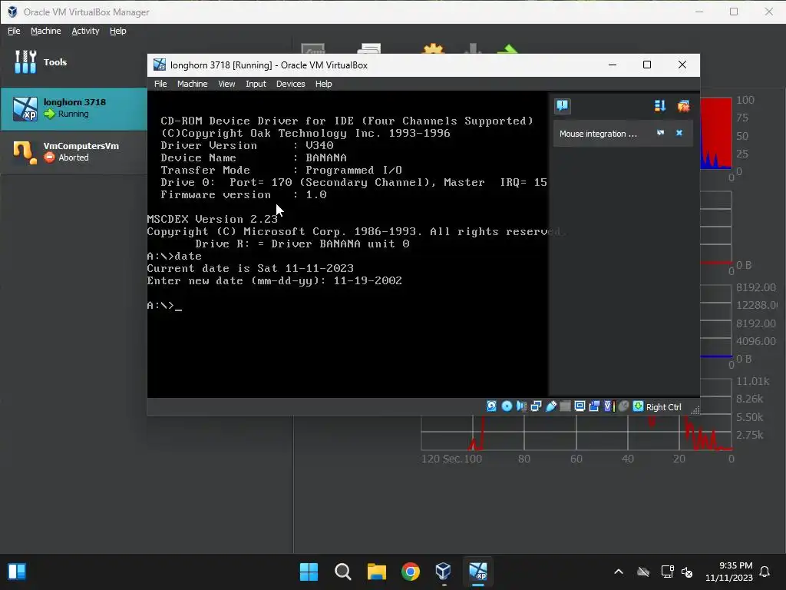Open File menu in VirtualBox Manager
Viewport: 786px width, 590px height.
click(x=14, y=31)
